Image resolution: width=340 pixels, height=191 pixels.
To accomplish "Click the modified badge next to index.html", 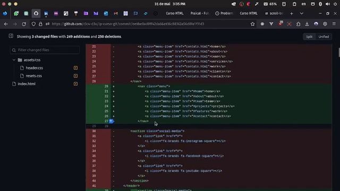I will pos(75,84).
